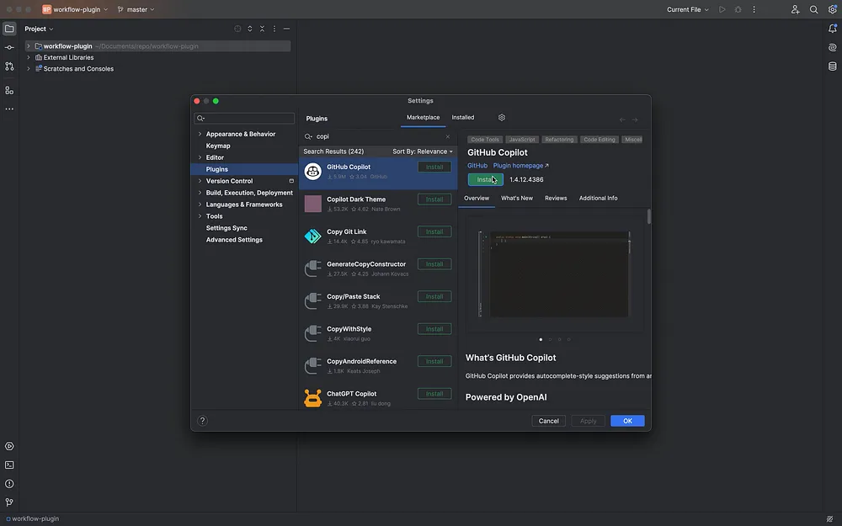Install the Copilot Dark Theme plugin
The width and height of the screenshot is (842, 526).
coord(434,199)
